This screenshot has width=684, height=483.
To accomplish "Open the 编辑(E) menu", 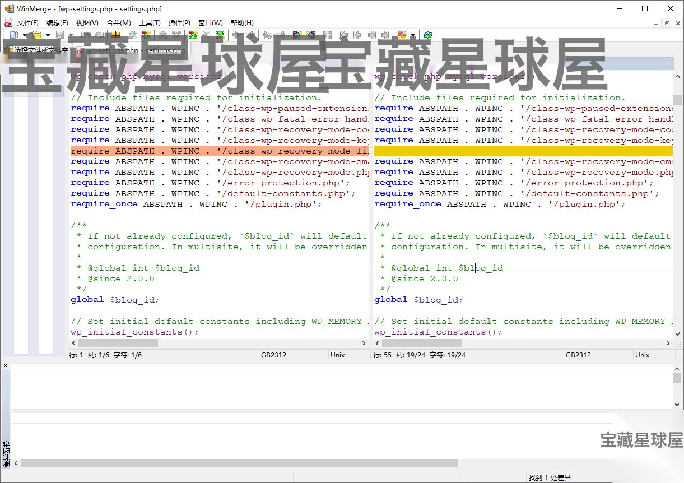I will tap(57, 23).
